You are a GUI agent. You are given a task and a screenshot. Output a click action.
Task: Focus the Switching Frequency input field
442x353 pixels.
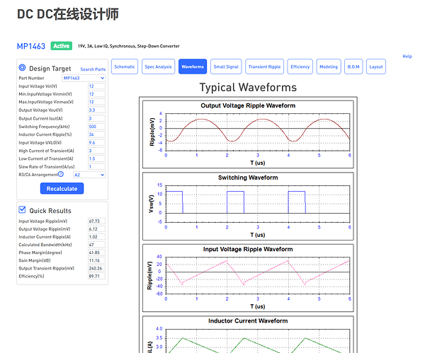pos(96,126)
